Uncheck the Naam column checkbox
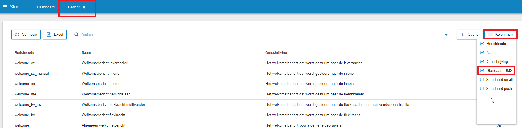522x128 pixels. [482, 52]
